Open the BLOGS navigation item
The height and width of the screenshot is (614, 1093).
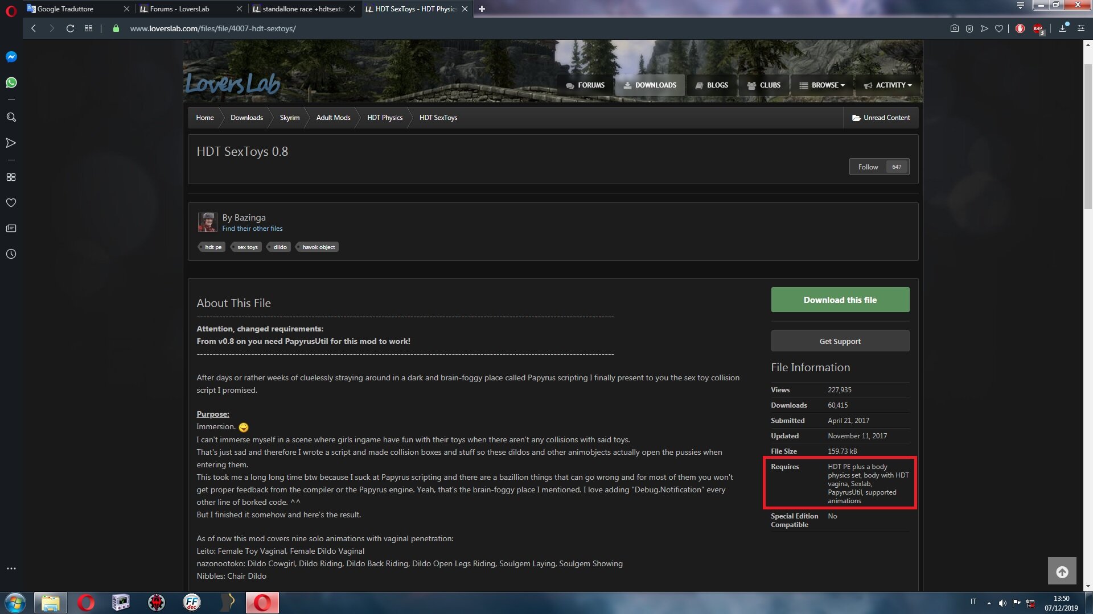pos(712,85)
